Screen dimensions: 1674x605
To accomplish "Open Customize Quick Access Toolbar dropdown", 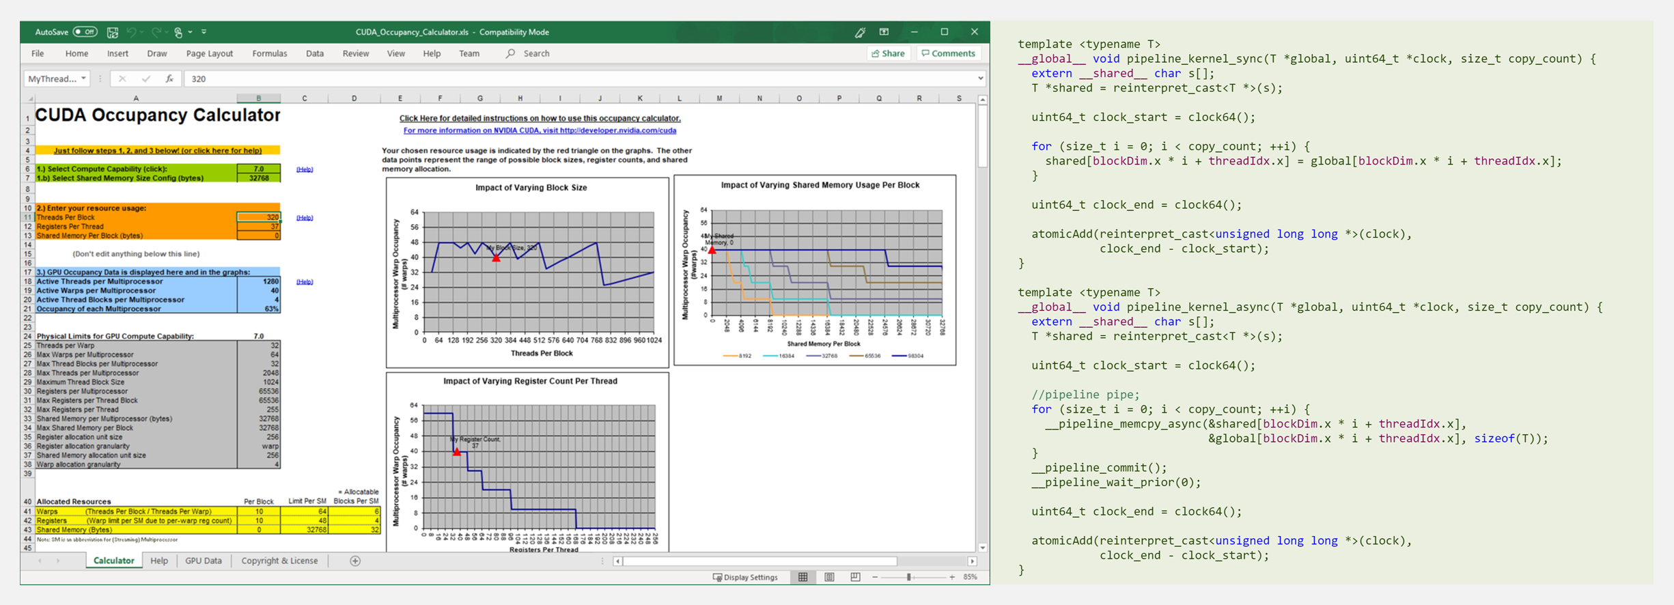I will pos(204,32).
